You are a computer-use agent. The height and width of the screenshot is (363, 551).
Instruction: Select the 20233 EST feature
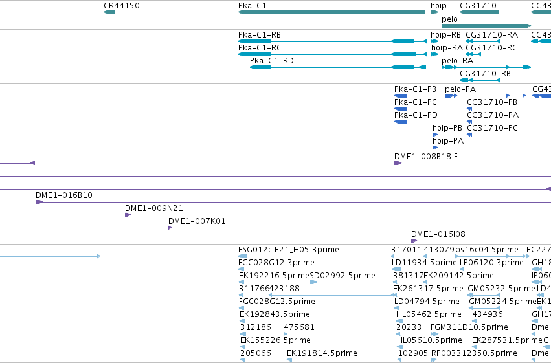(399, 335)
